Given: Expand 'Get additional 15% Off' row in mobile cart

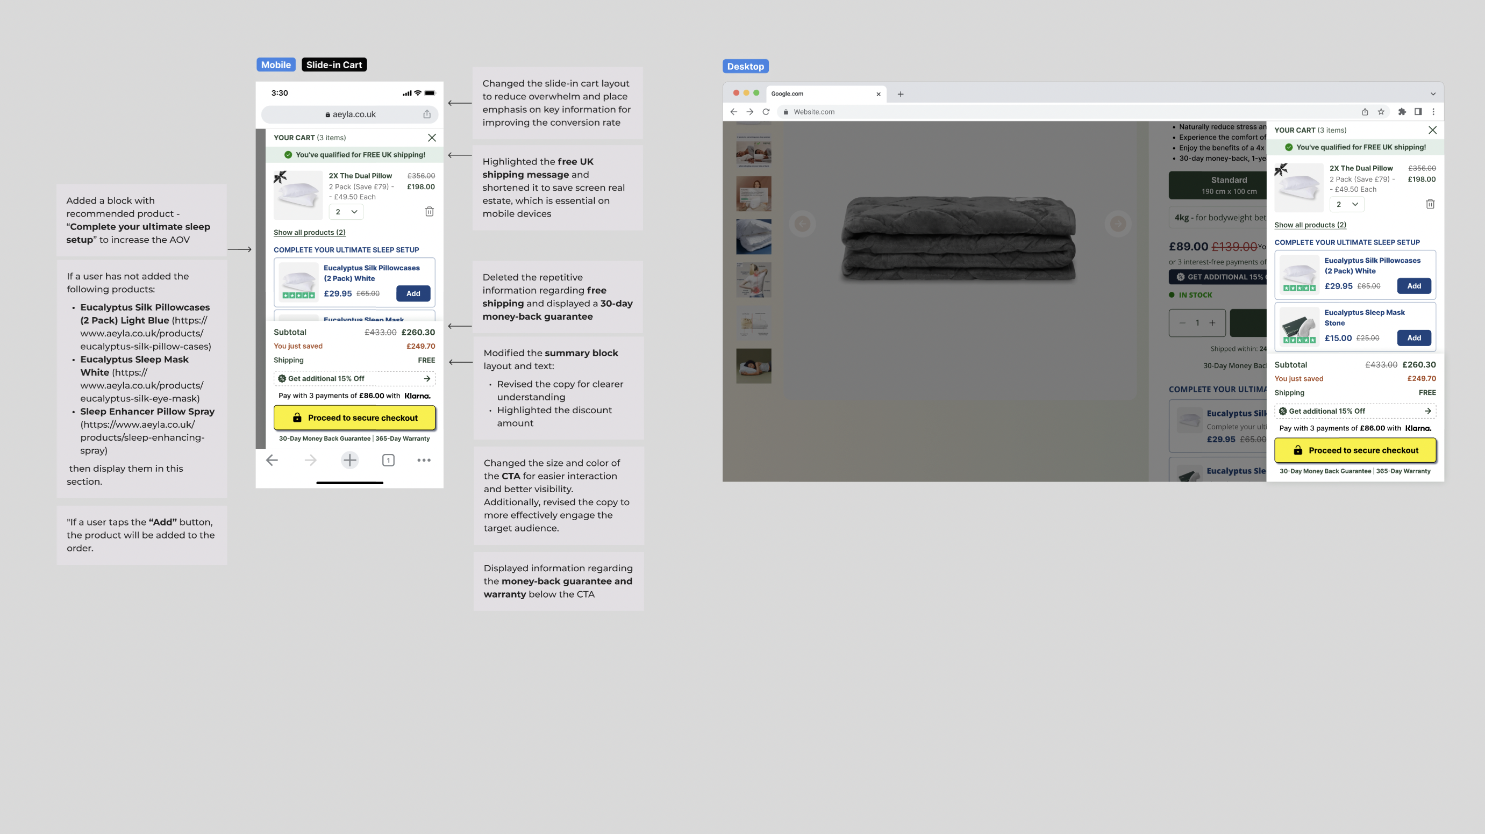Looking at the screenshot, I should pyautogui.click(x=354, y=379).
